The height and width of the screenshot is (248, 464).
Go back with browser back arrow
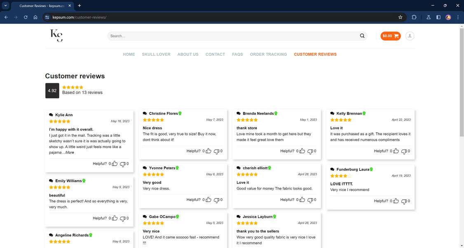(6, 17)
